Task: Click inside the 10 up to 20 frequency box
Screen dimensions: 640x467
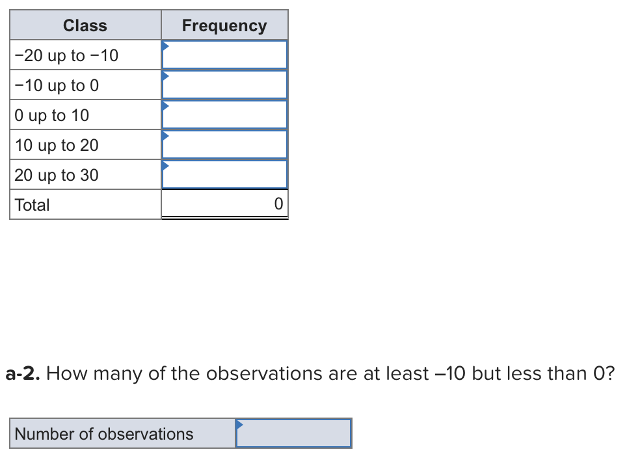Action: (x=224, y=144)
